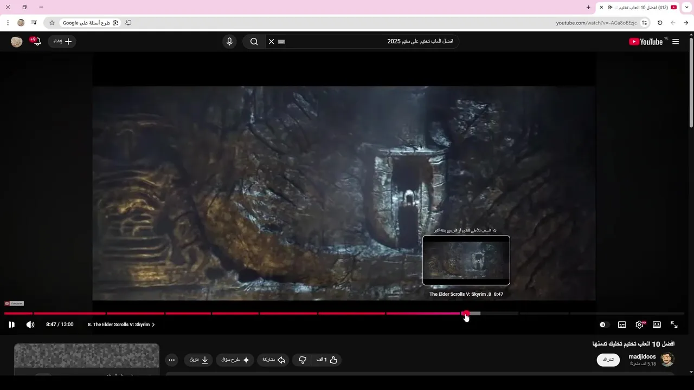Viewport: 694px width, 390px height.
Task: Start voice search with microphone icon
Action: point(229,42)
